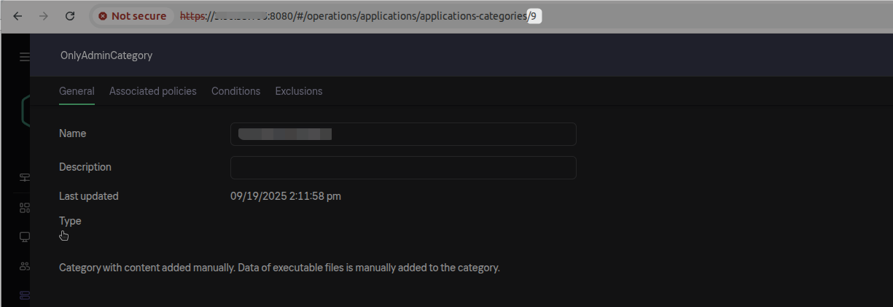Switch to the General tab

pyautogui.click(x=77, y=91)
